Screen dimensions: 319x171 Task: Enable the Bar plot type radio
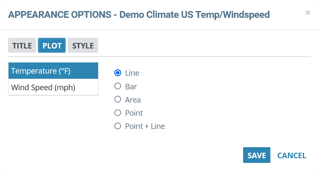(118, 86)
